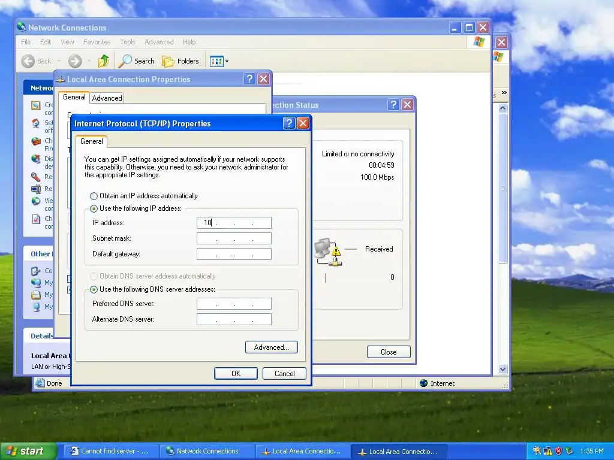
Task: Toggle the Folders pane button
Action: coord(180,61)
